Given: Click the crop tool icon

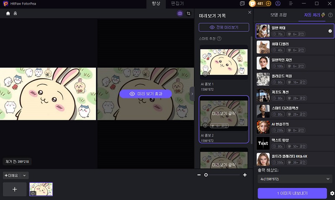Looking at the screenshot, I should click(x=188, y=13).
